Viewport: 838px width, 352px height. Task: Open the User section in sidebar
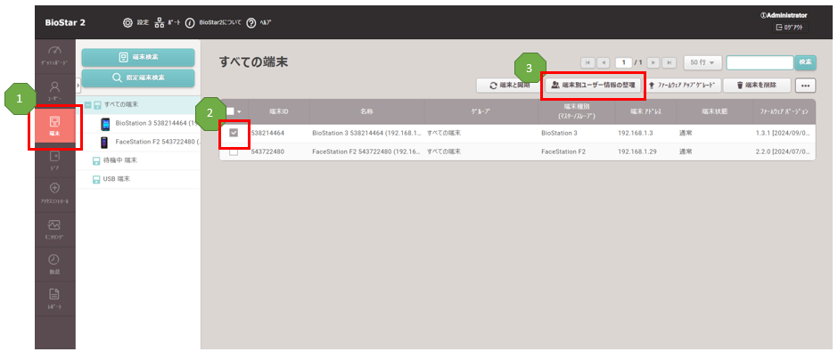tap(55, 90)
